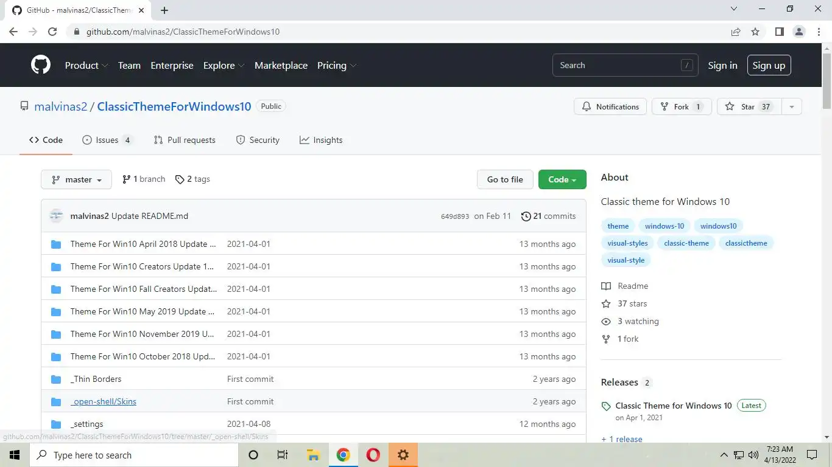Click the Sign in link
The height and width of the screenshot is (467, 832).
(x=722, y=66)
